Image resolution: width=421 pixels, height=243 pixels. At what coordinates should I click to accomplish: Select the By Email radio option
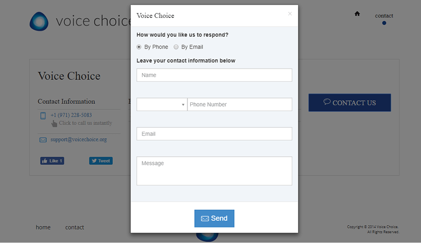(176, 47)
